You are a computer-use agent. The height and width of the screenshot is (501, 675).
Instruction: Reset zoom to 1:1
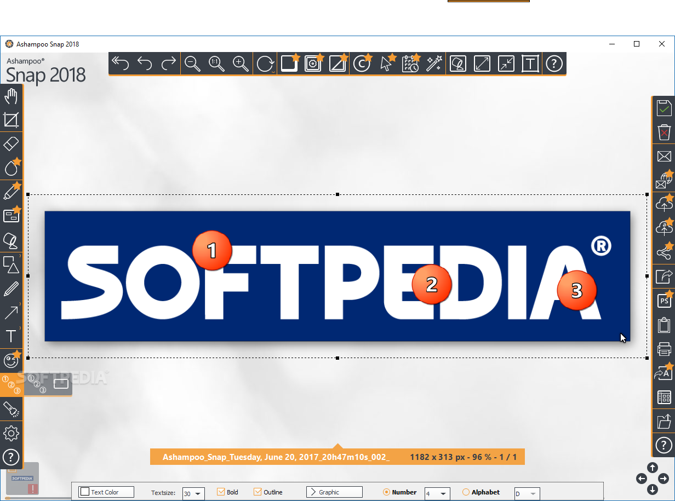point(217,64)
